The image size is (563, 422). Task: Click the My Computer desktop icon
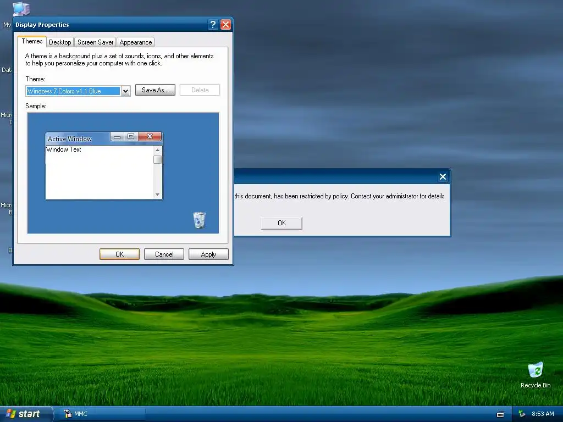tap(21, 9)
